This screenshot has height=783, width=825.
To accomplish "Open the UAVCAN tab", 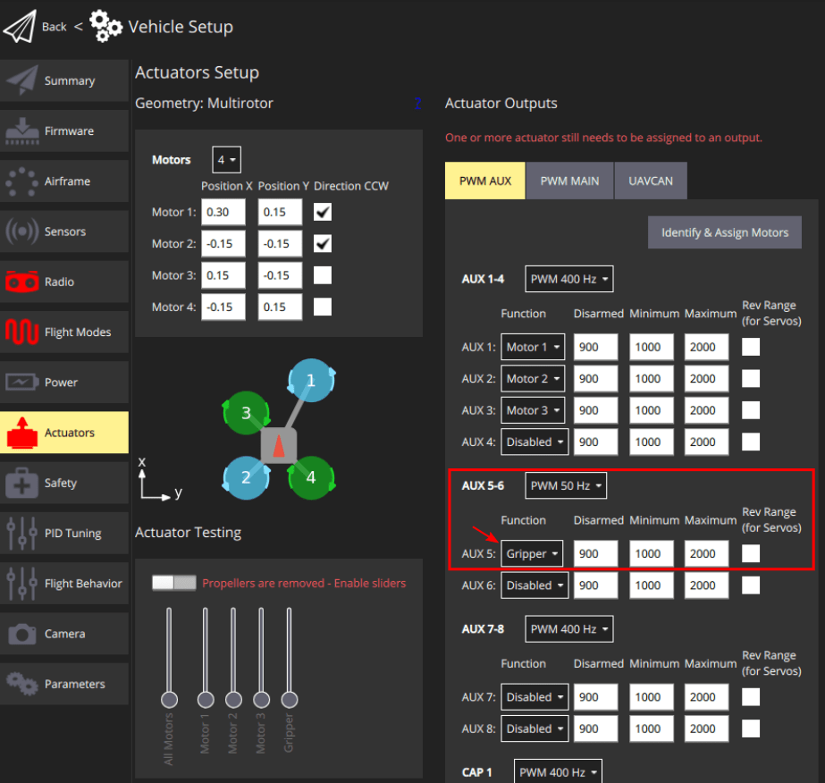I will click(x=651, y=181).
